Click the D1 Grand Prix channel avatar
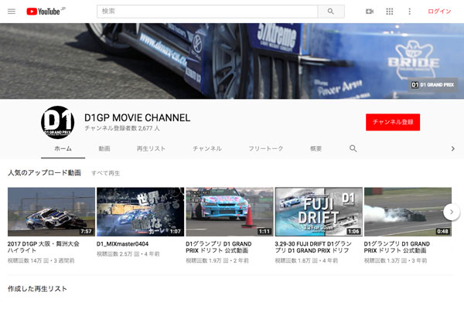Viewport: 464px width, 309px height. pos(57,122)
